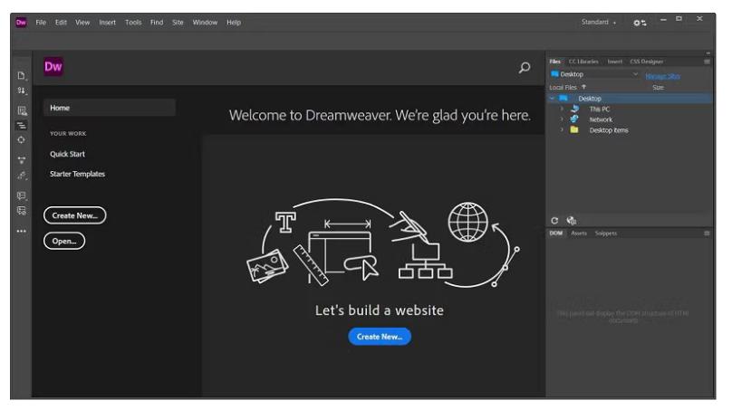Click the blue Create New button

[380, 337]
